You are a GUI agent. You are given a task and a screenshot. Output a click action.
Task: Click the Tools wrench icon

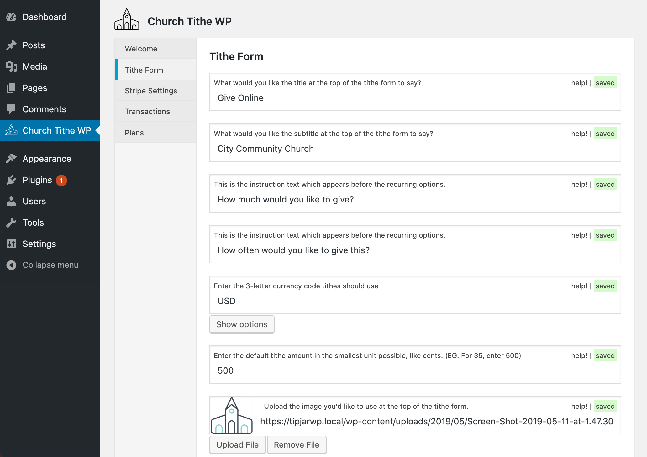pos(11,223)
